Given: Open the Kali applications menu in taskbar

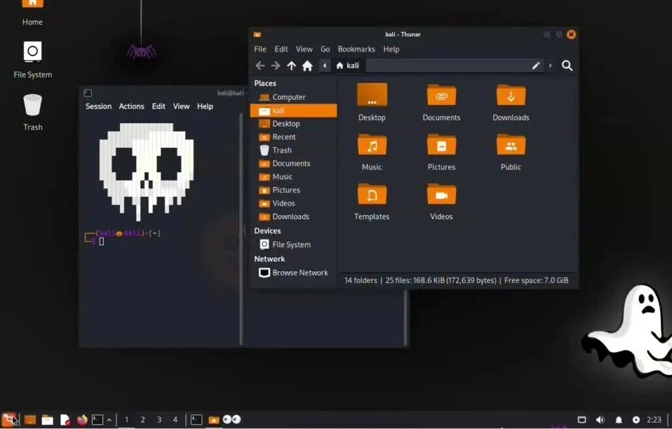Looking at the screenshot, I should pos(8,419).
